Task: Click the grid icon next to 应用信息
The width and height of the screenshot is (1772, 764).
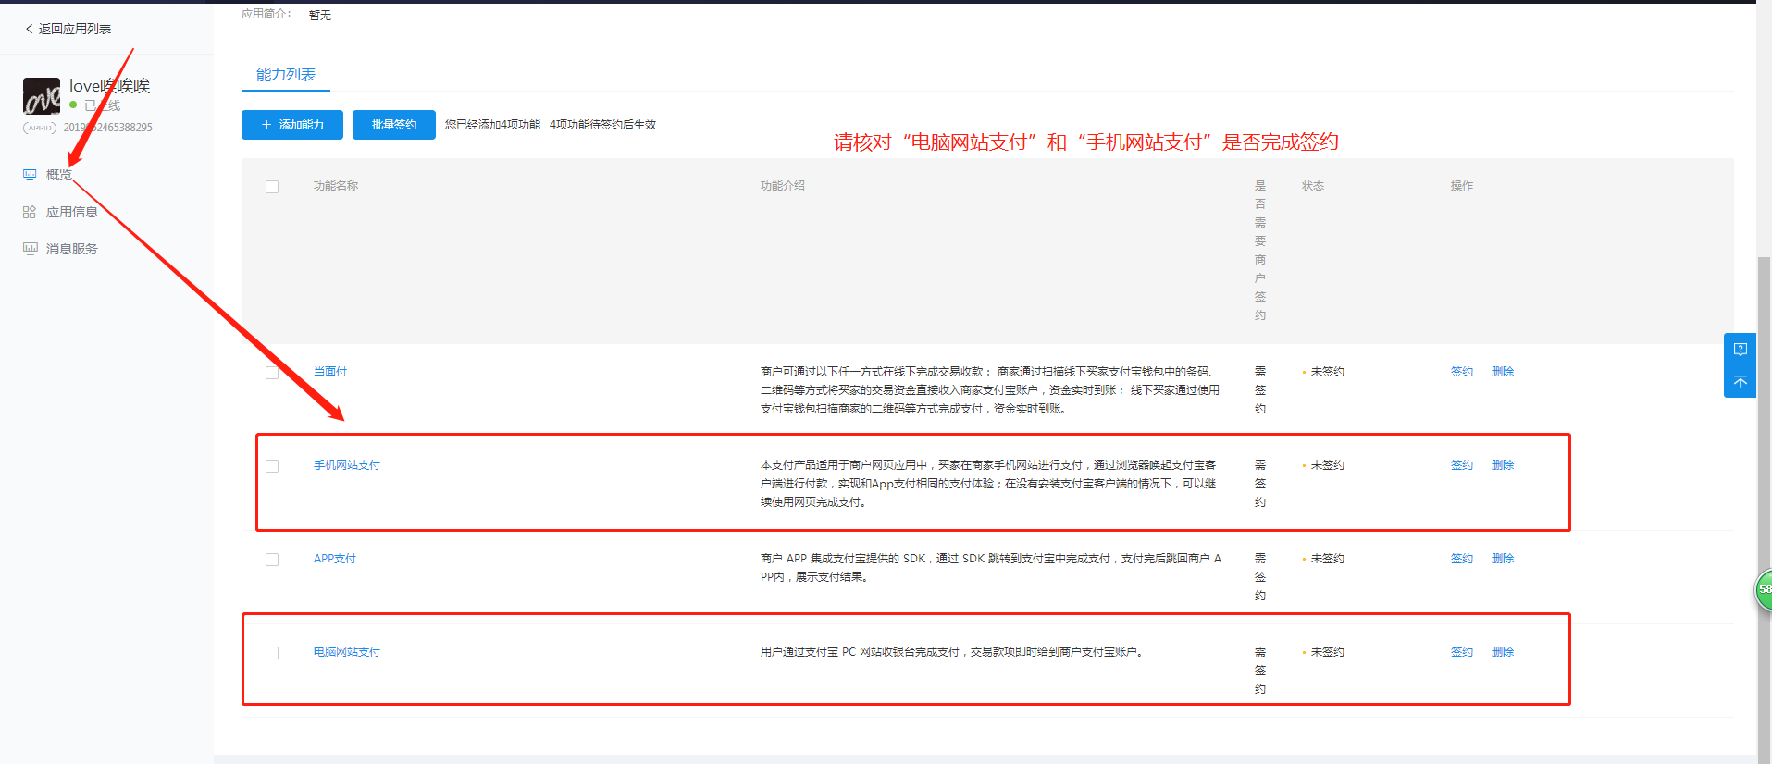Action: coord(30,212)
